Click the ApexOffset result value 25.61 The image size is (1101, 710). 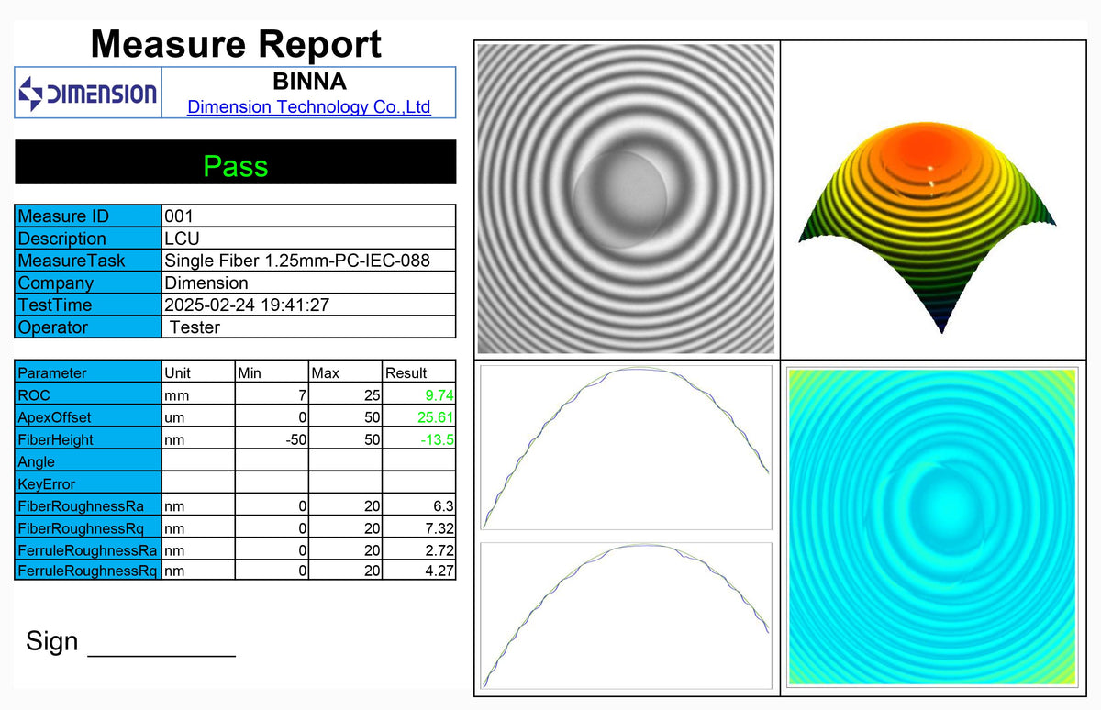(x=437, y=417)
